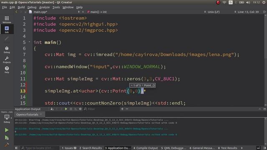Image resolution: width=267 pixels, height=150 pixels.
Task: Open the Projects mode
Action: pos(7,60)
